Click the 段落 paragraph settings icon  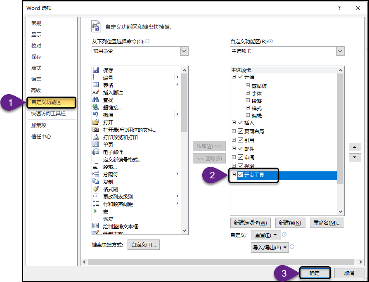[95, 167]
